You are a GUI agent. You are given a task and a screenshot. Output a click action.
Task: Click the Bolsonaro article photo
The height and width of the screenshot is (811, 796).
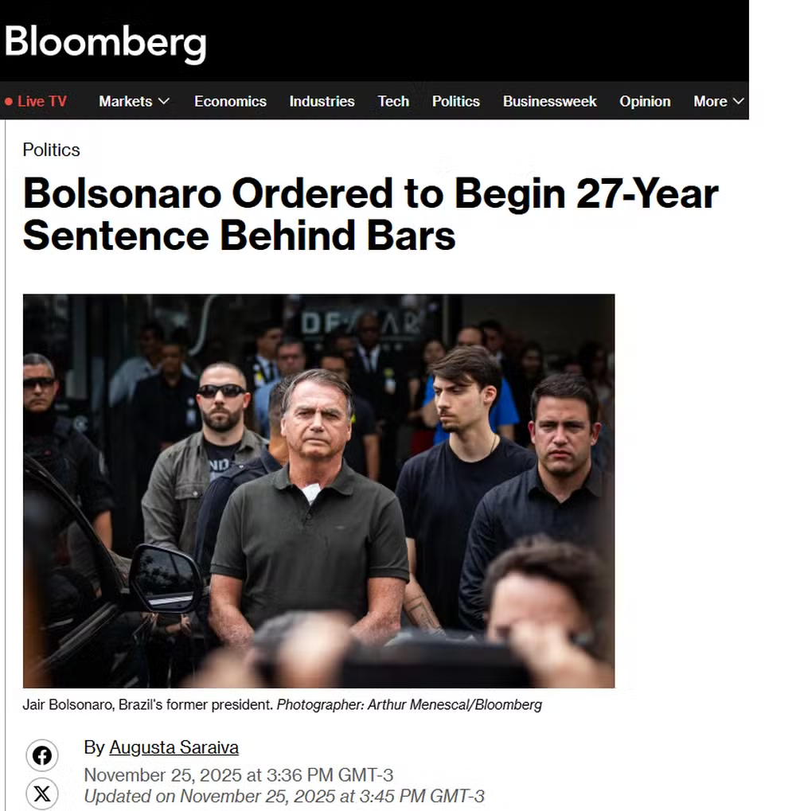(x=318, y=490)
